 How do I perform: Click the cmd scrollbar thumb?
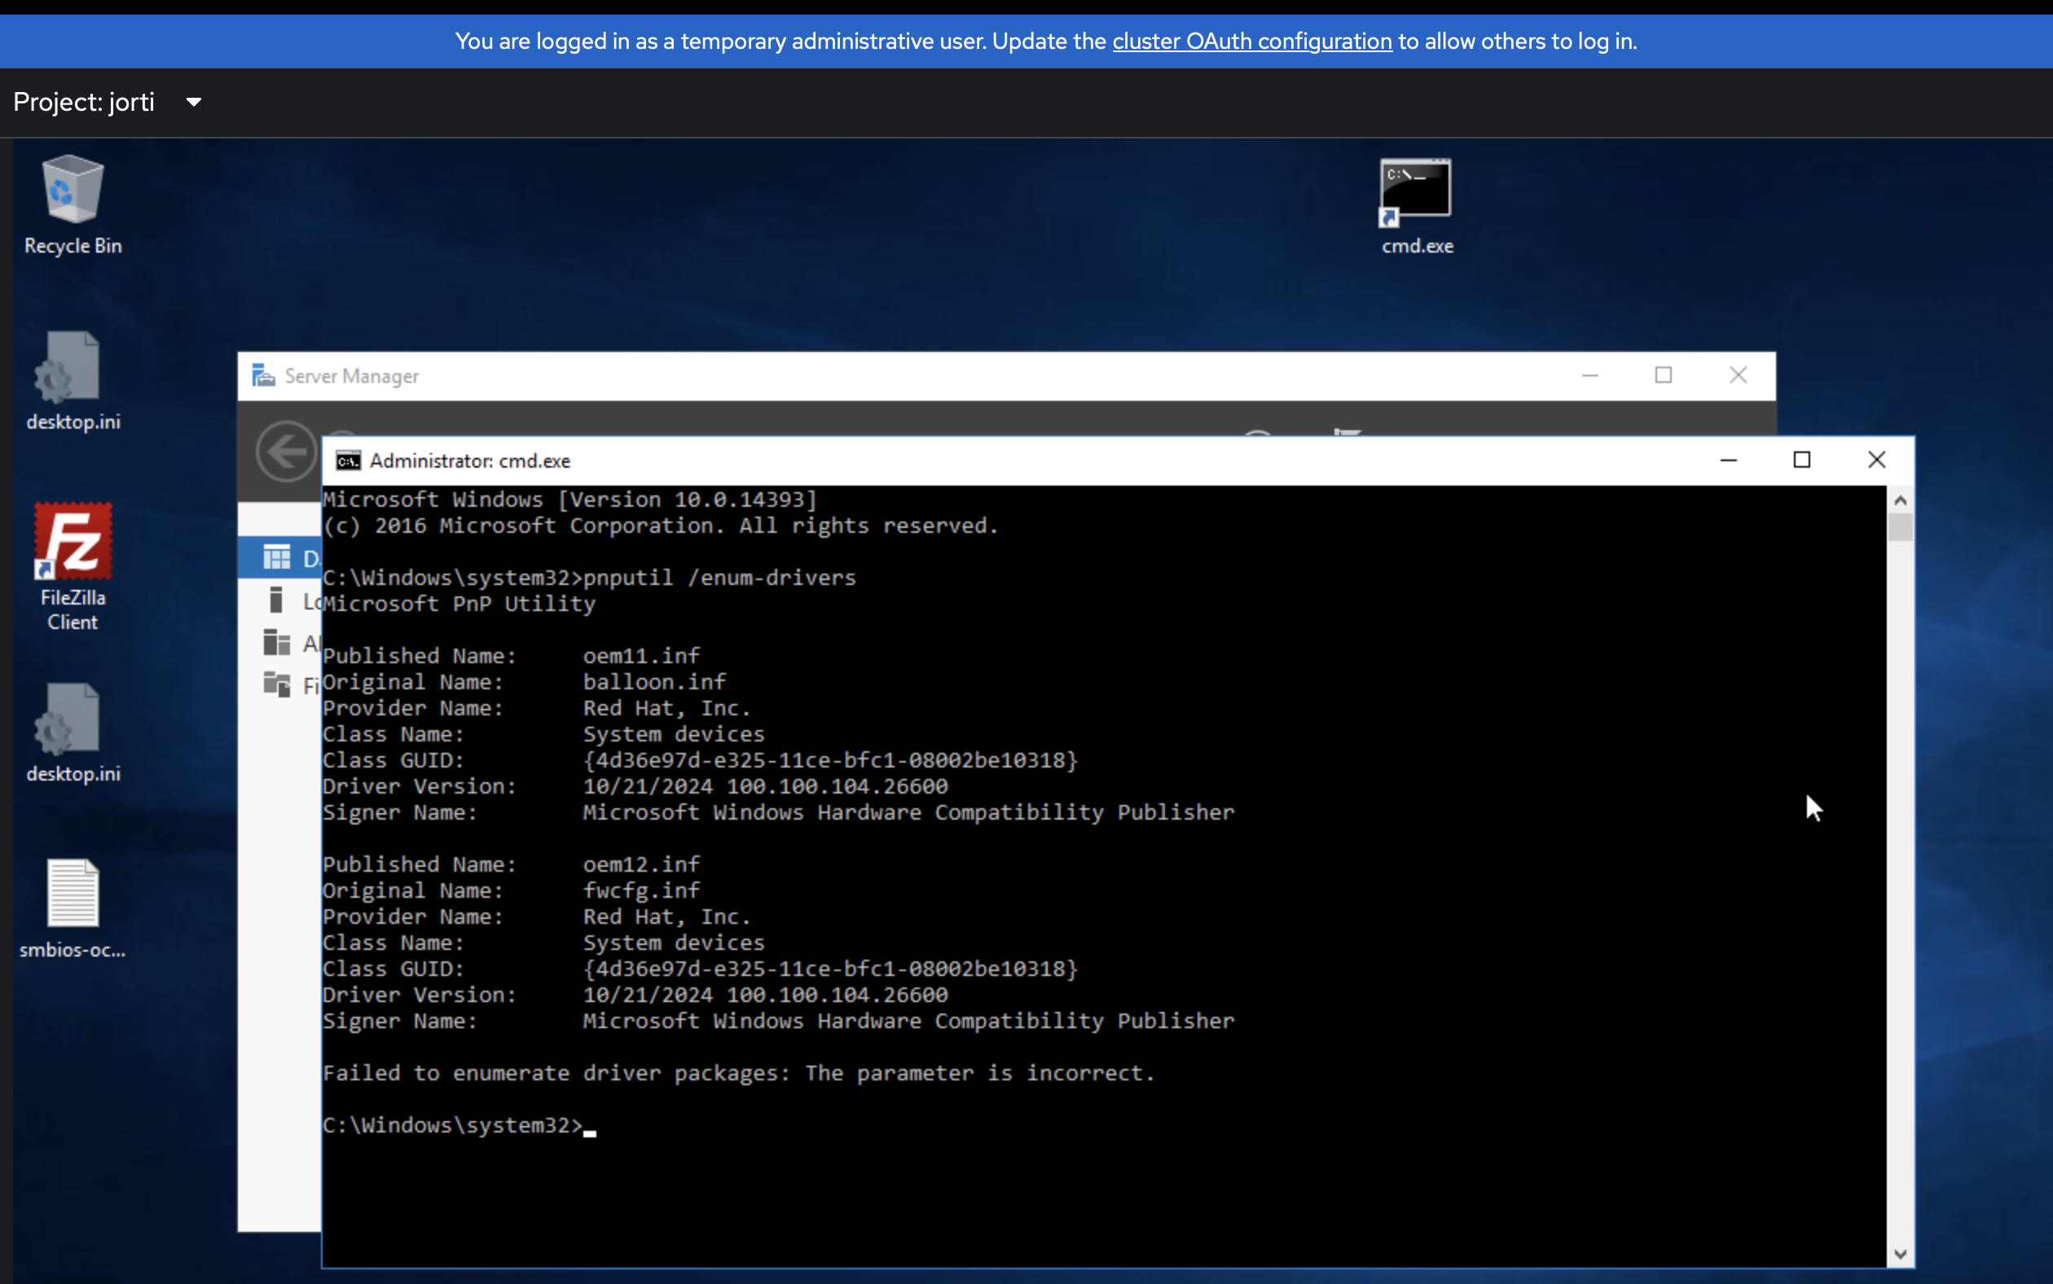pos(1900,528)
